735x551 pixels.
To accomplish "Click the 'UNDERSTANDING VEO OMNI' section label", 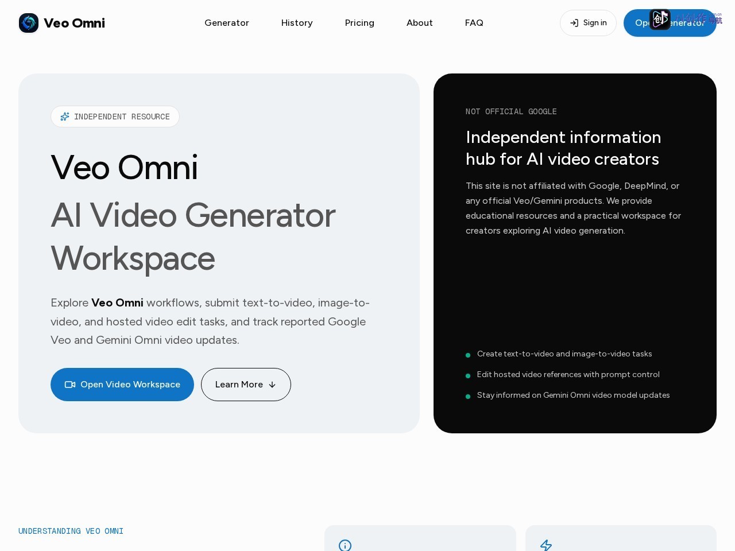I will [x=71, y=531].
